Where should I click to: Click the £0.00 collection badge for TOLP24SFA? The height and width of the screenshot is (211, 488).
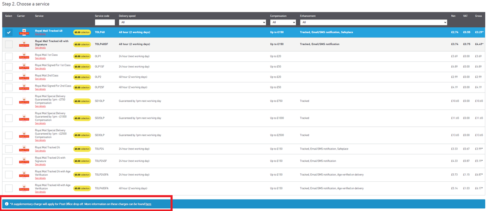(x=82, y=175)
